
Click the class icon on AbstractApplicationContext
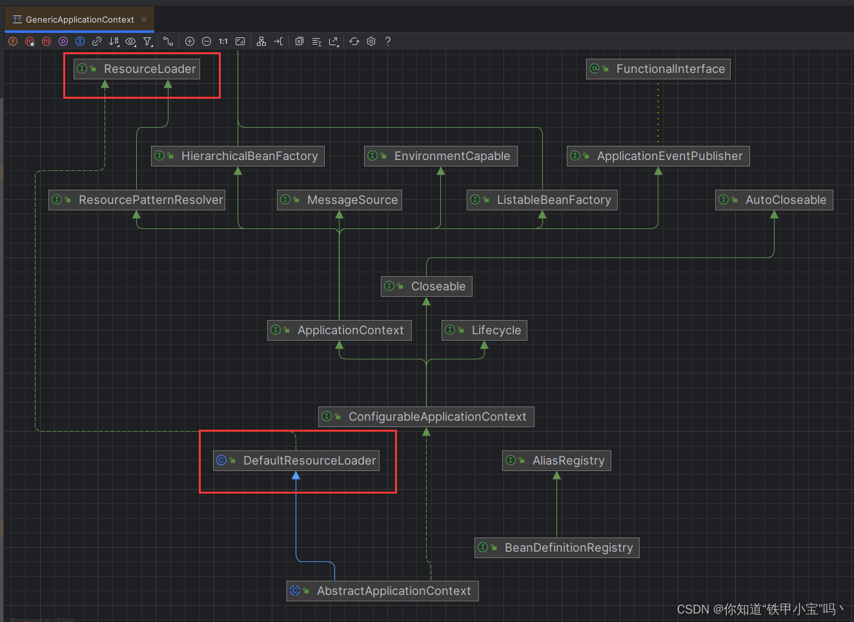[x=295, y=590]
